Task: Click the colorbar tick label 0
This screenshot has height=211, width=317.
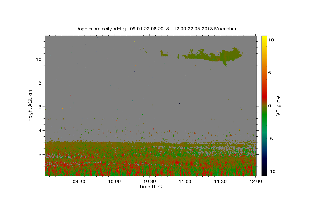Action: click(x=270, y=106)
